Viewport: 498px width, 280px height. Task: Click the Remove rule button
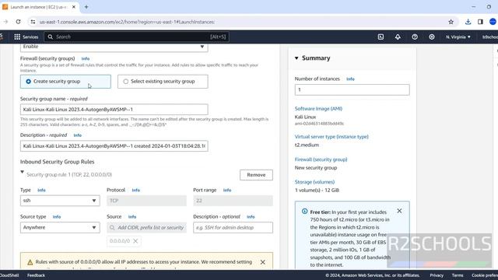[256, 175]
